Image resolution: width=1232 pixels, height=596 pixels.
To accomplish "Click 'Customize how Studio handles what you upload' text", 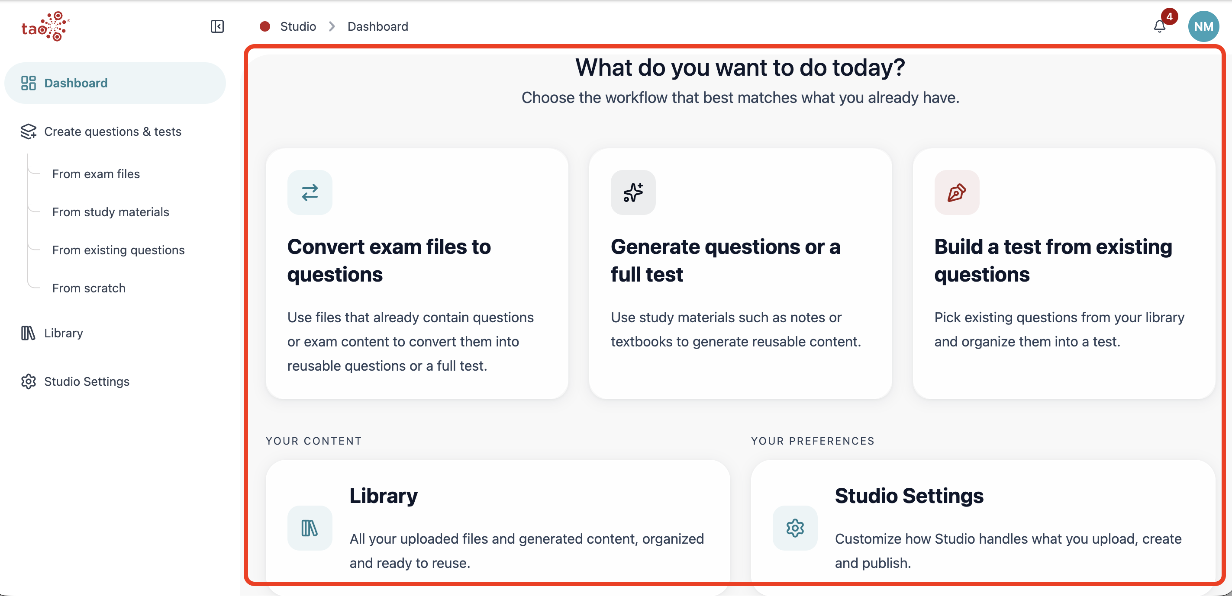I will coord(1008,551).
